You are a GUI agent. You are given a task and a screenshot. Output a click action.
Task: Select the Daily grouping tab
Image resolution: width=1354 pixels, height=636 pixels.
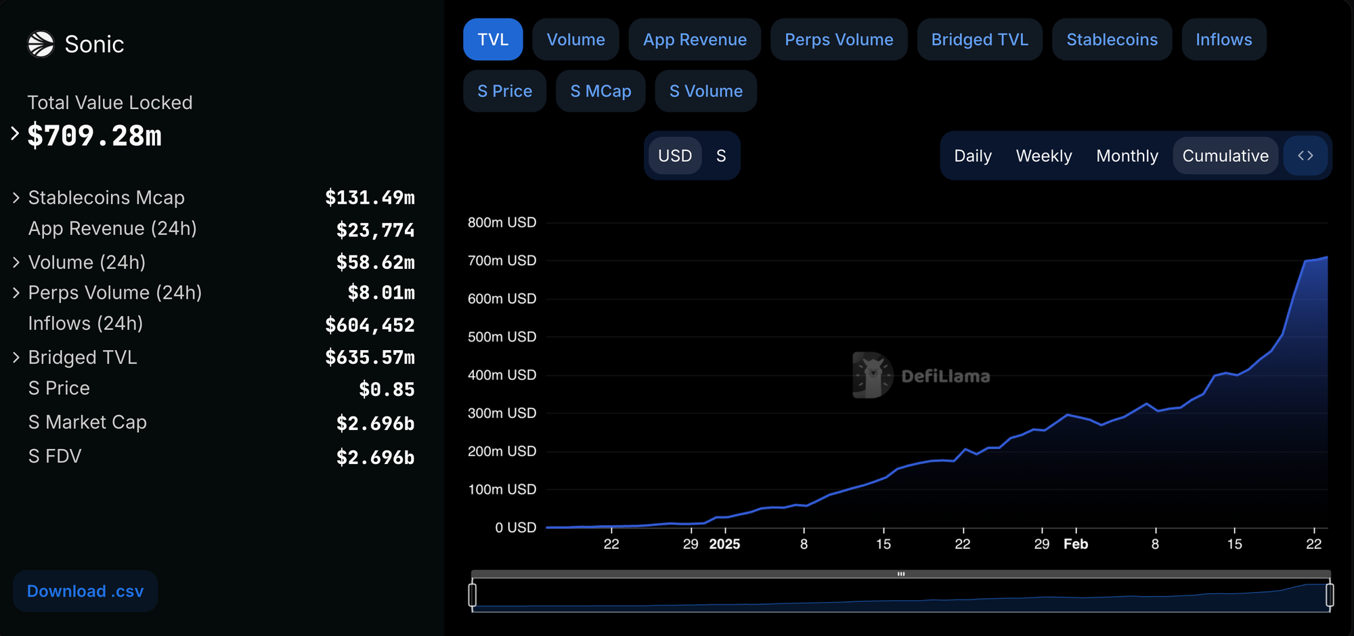[x=973, y=156]
